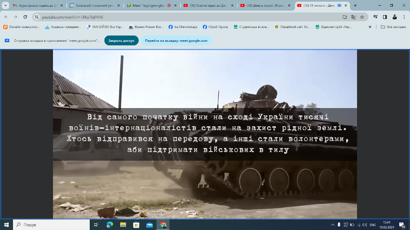The image size is (410, 230).
Task: Click the tab sharing indicator icon on active tab
Action: [339, 5]
